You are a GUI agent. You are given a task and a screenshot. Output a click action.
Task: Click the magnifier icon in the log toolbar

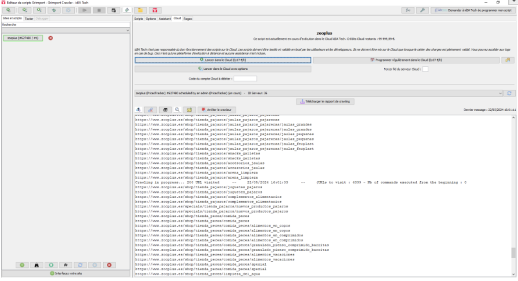coord(177,109)
